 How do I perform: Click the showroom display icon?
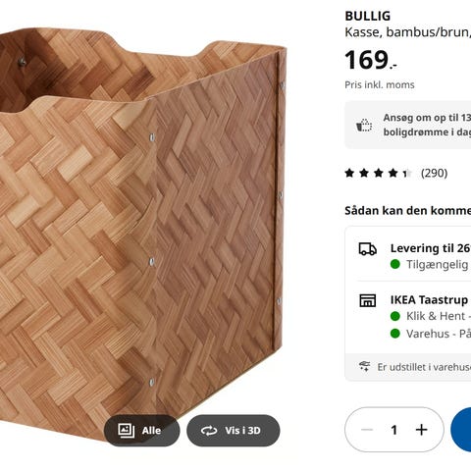coord(364,366)
